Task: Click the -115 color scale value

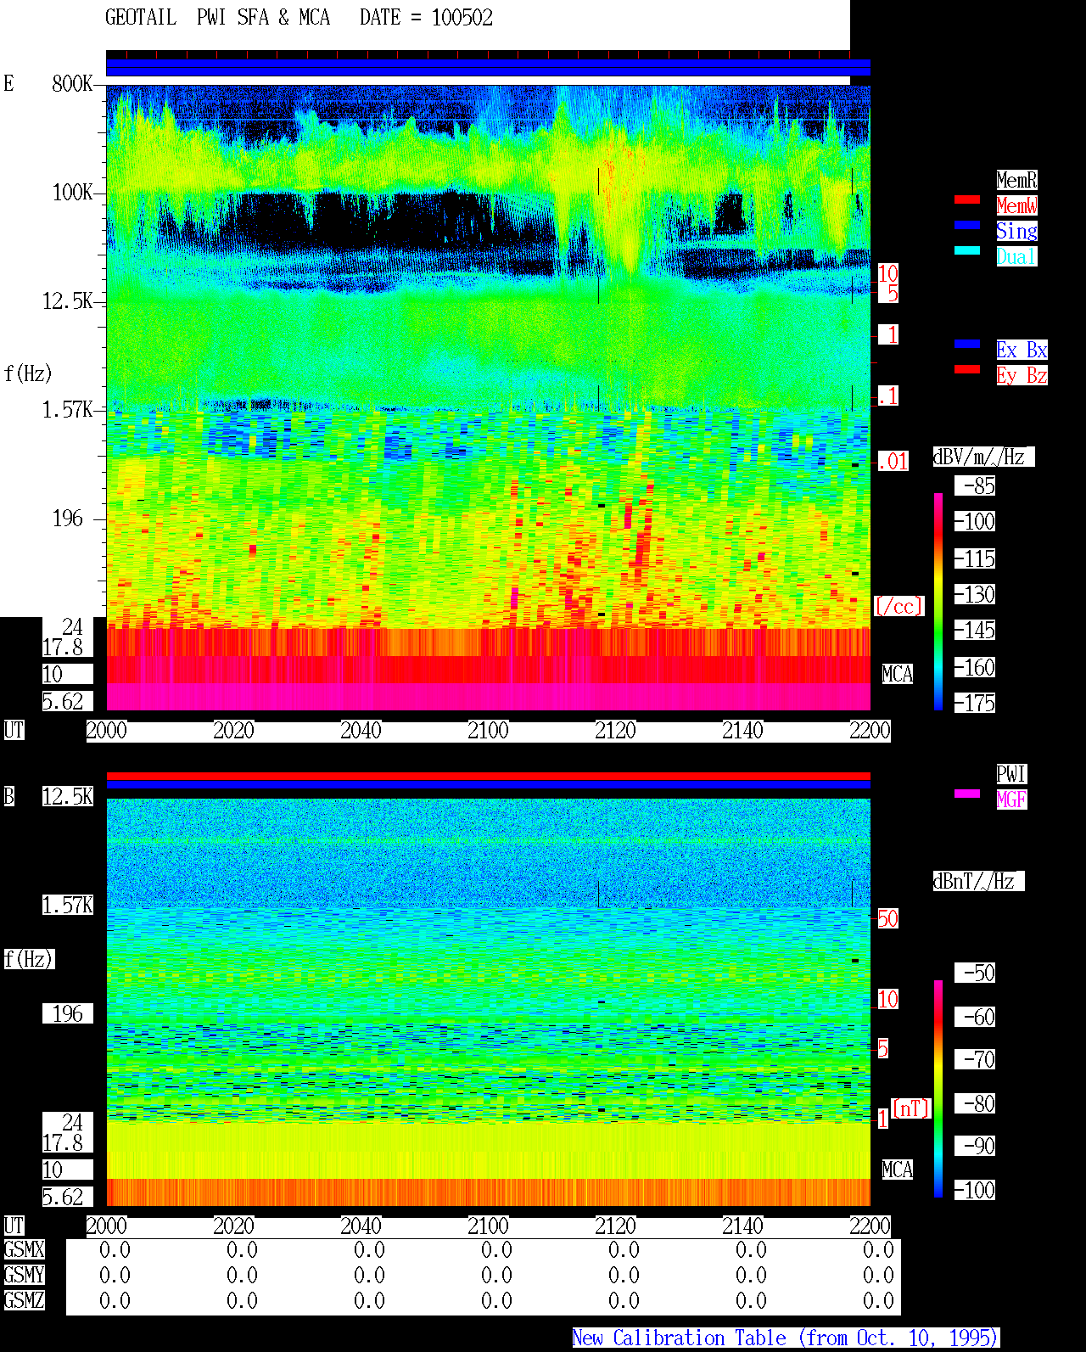Action: [975, 558]
